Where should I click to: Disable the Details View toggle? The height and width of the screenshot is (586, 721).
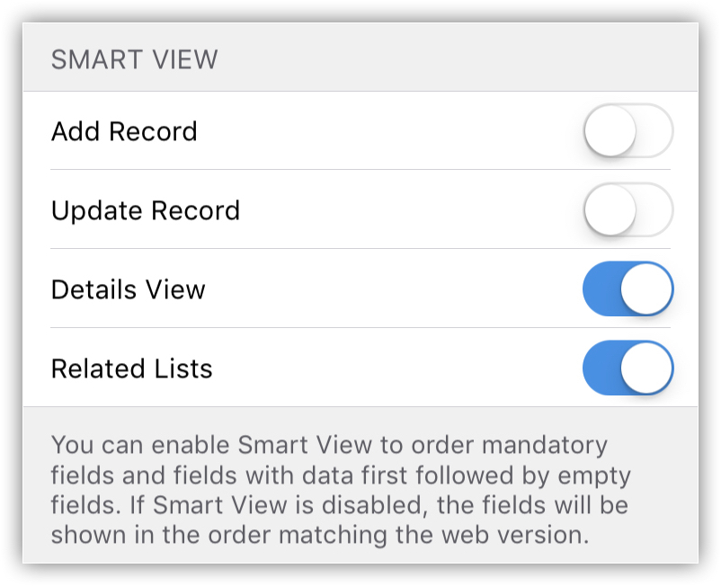tap(628, 289)
